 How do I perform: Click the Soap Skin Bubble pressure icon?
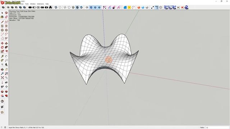click(x=174, y=7)
